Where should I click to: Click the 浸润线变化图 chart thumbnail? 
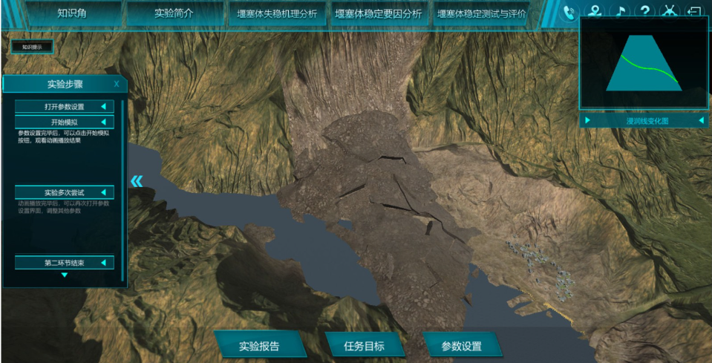tap(644, 63)
